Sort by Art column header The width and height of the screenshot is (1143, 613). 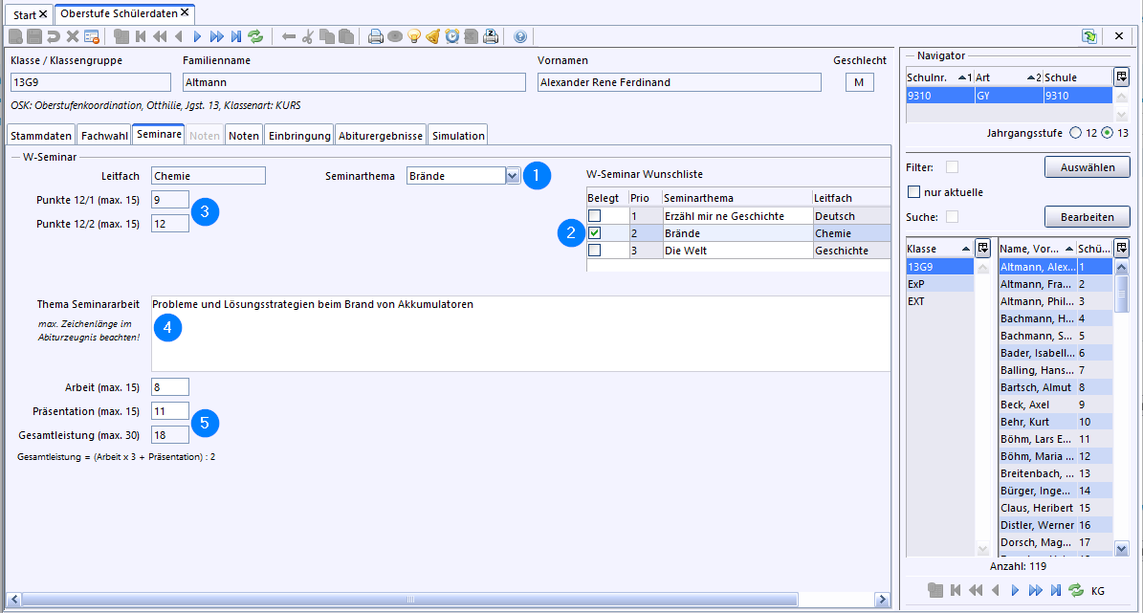pos(1008,77)
